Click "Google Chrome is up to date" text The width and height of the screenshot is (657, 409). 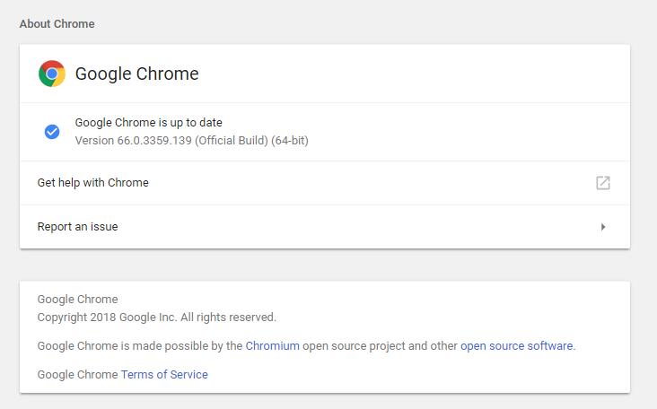coord(148,123)
